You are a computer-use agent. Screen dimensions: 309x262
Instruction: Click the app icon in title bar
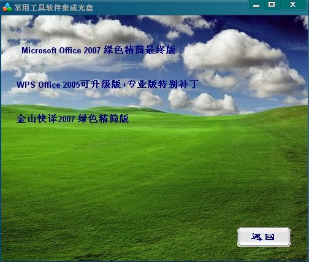[7, 7]
